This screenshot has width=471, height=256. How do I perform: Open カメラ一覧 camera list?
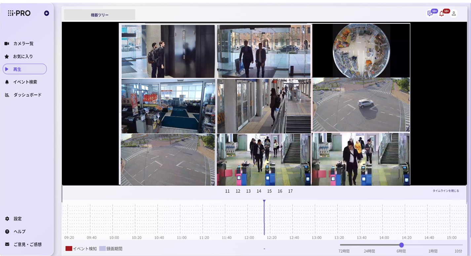point(23,44)
